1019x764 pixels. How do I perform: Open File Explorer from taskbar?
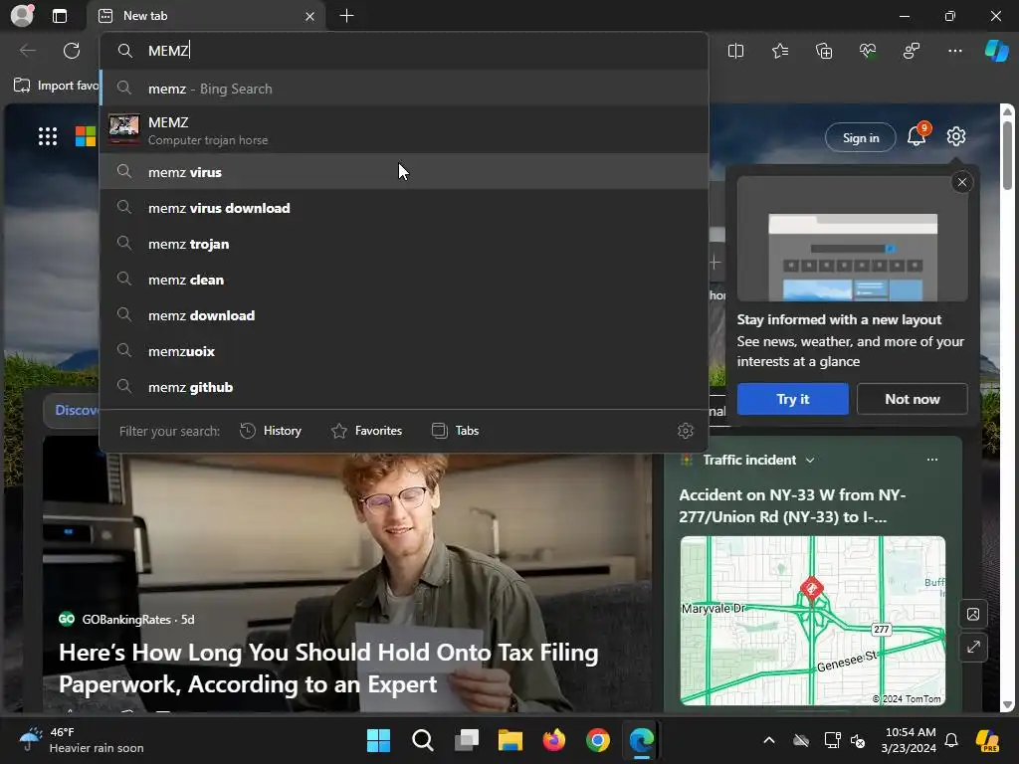[510, 740]
